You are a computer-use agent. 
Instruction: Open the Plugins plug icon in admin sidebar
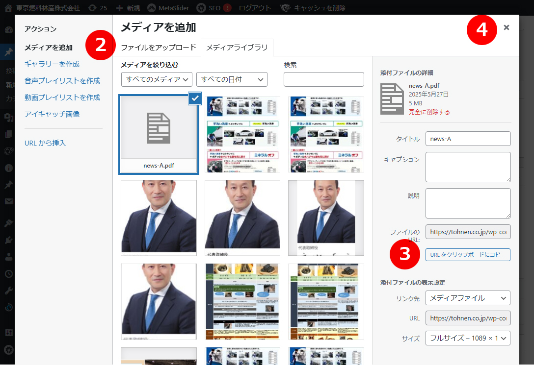(x=8, y=240)
